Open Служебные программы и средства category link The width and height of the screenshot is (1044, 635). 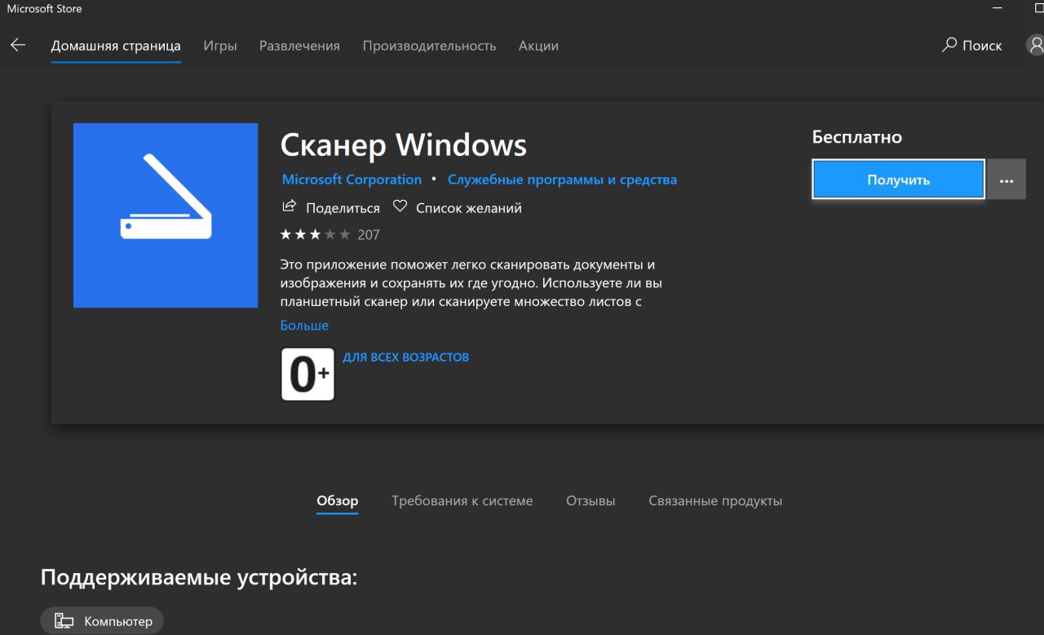point(562,180)
